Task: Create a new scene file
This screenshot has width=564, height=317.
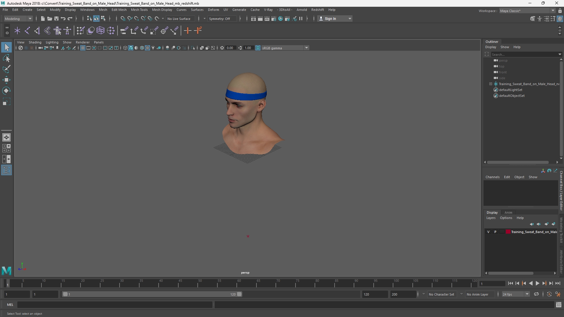Action: coord(43,18)
